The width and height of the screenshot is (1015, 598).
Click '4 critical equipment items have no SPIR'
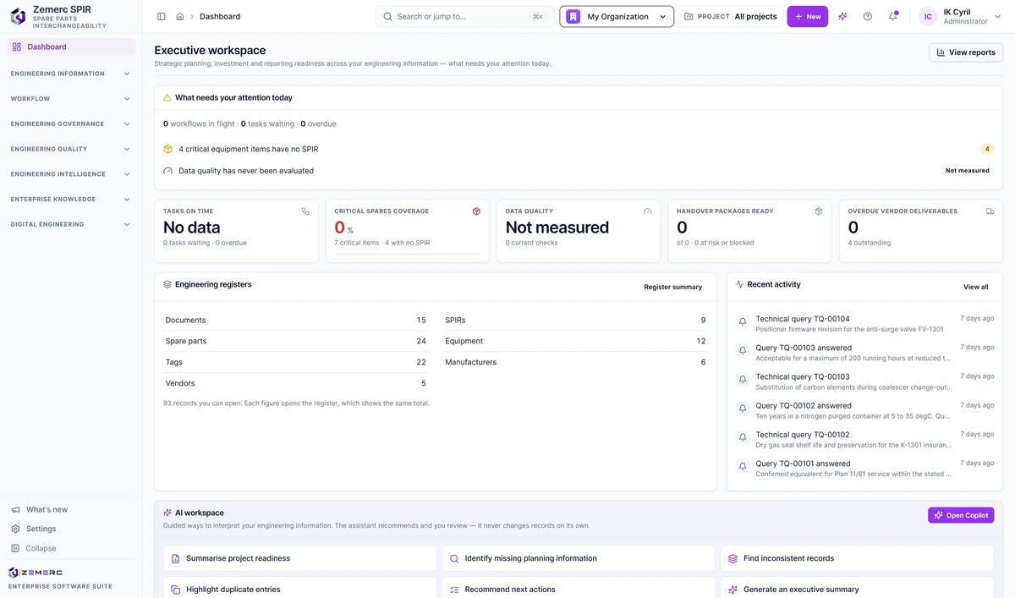coord(248,149)
